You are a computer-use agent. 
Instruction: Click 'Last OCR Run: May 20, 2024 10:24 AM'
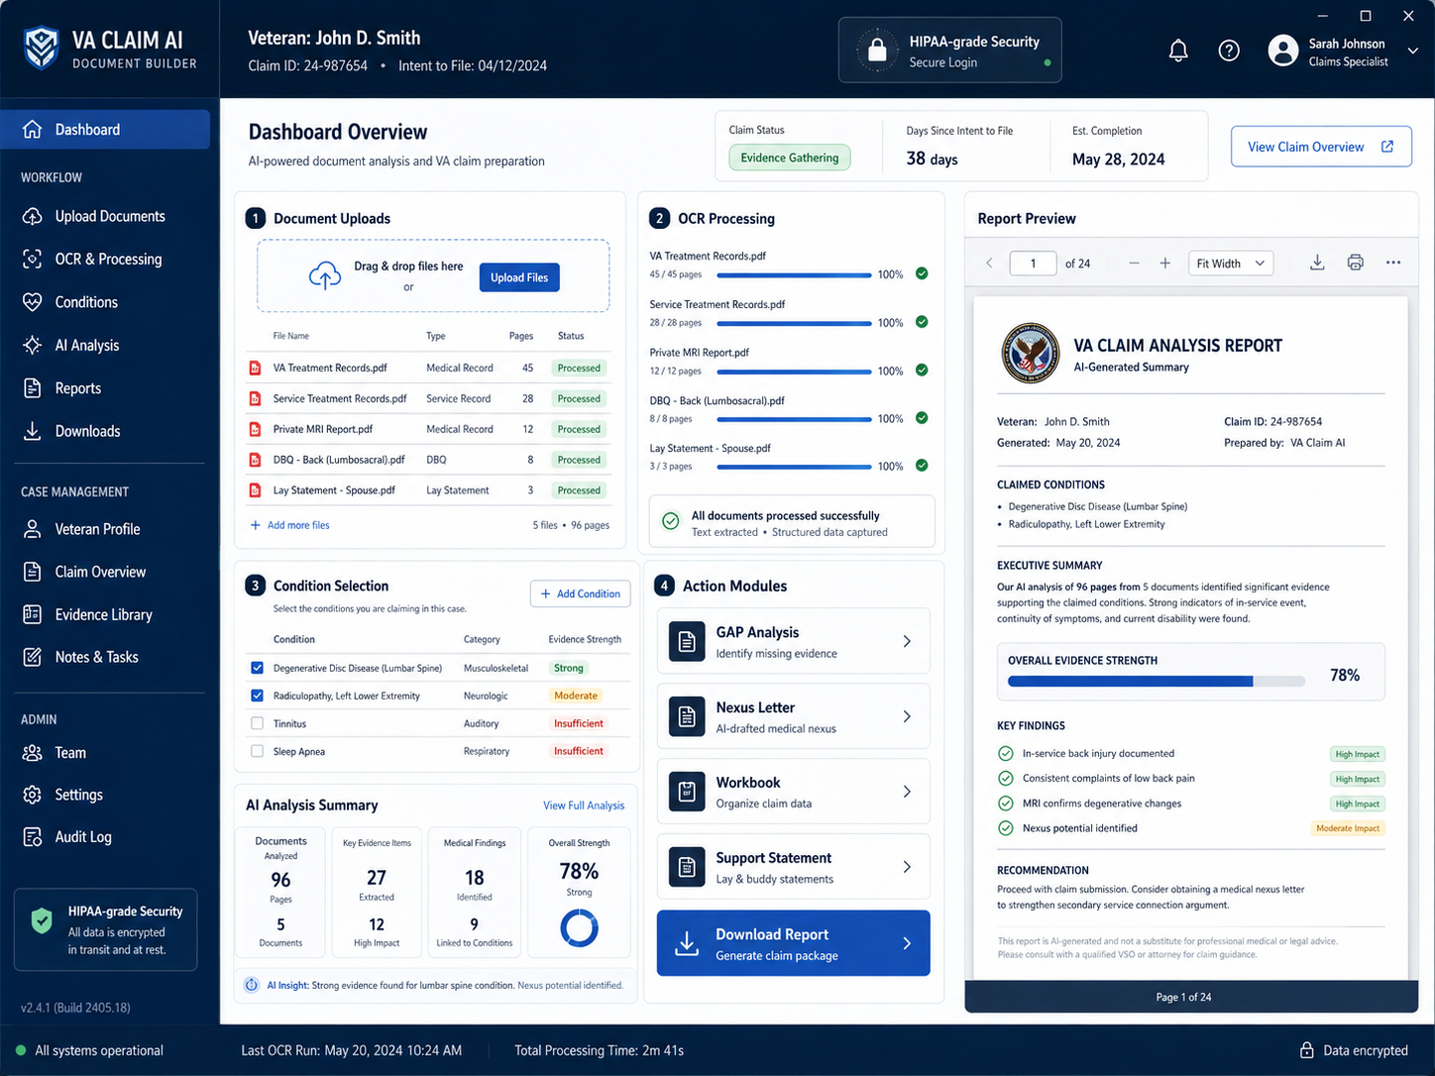(352, 1050)
